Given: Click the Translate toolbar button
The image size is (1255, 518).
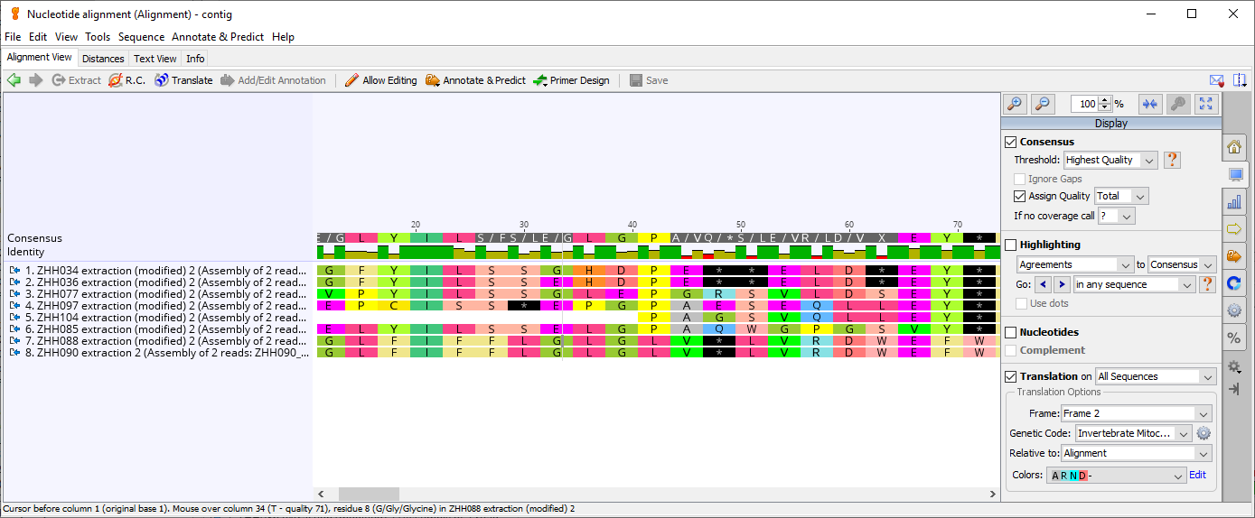Looking at the screenshot, I should click(x=183, y=80).
